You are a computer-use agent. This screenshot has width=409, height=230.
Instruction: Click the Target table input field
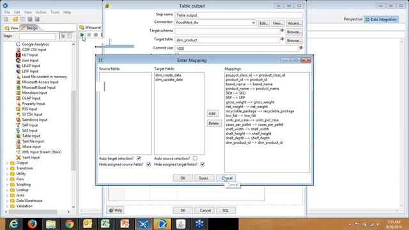(x=228, y=40)
